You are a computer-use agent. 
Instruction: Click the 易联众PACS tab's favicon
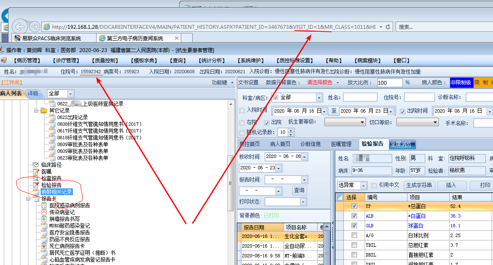[18, 39]
